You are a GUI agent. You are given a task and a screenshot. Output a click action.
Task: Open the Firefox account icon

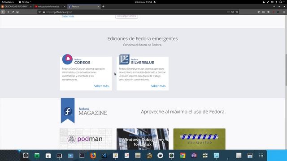[268, 12]
